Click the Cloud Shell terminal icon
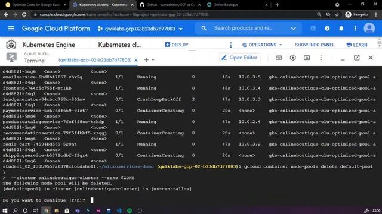The width and height of the screenshot is (382, 214). (11, 58)
